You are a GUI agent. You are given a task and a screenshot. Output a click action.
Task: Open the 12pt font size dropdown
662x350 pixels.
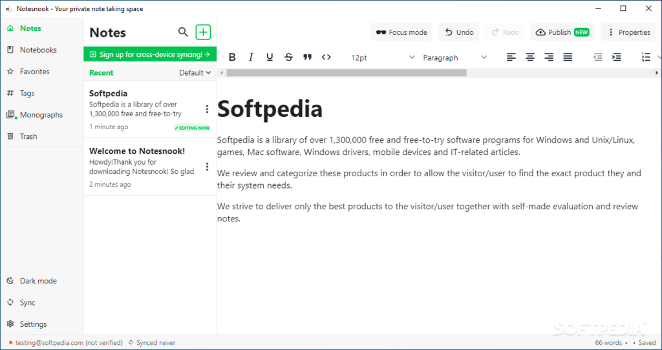[383, 57]
